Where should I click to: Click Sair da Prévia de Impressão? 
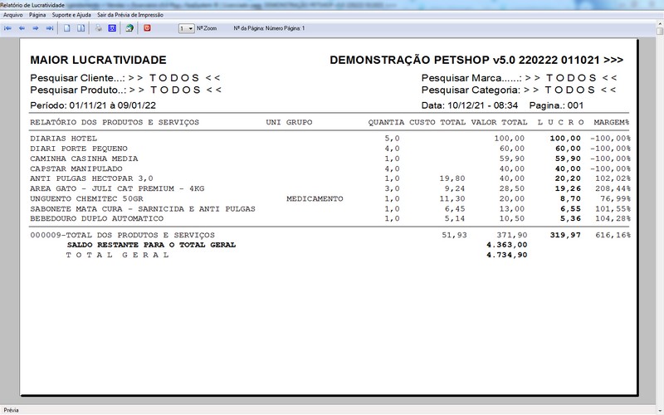(x=130, y=15)
